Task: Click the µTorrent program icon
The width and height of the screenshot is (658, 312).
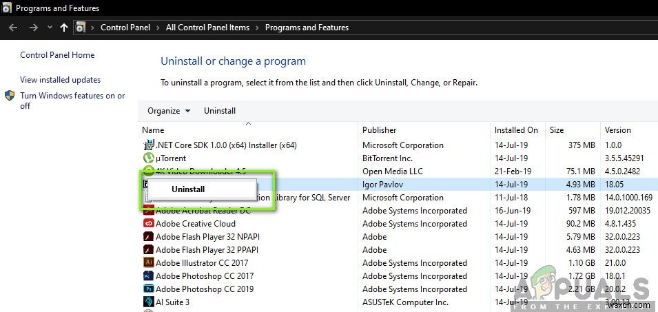Action: 148,158
